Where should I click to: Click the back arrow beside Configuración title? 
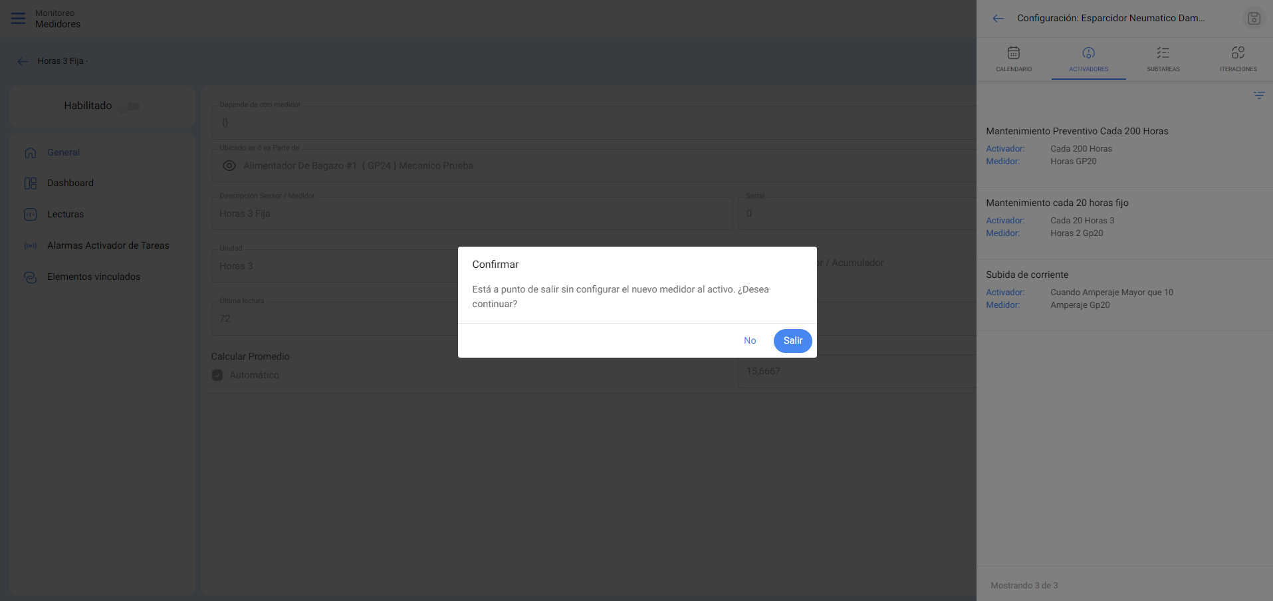click(998, 19)
